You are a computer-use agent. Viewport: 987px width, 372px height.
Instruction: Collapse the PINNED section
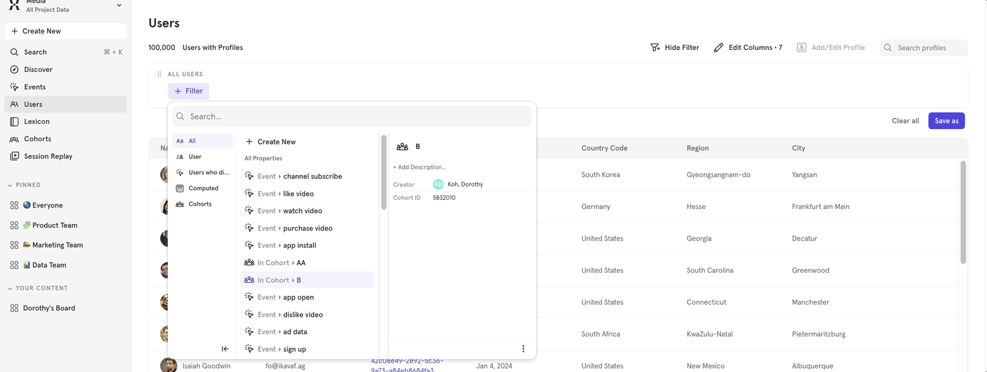[x=11, y=185]
